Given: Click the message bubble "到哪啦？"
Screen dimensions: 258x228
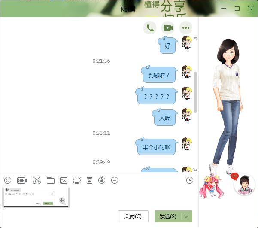Looking at the screenshot, I should [x=159, y=74].
